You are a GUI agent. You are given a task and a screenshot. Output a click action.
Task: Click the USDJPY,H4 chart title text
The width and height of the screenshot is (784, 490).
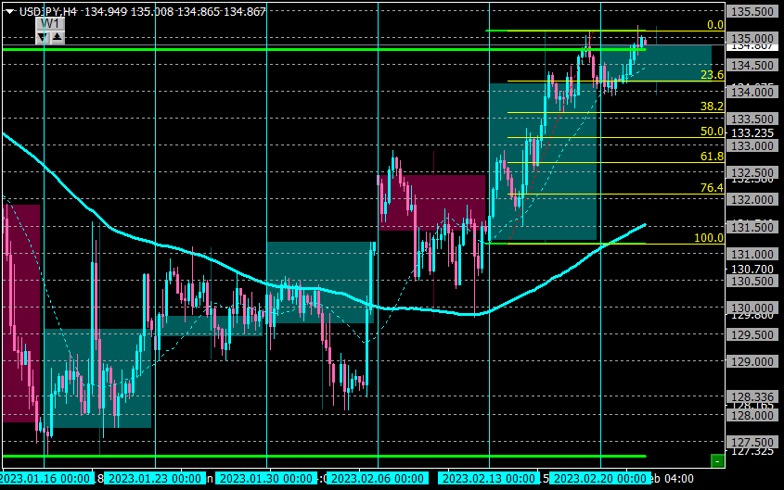48,11
